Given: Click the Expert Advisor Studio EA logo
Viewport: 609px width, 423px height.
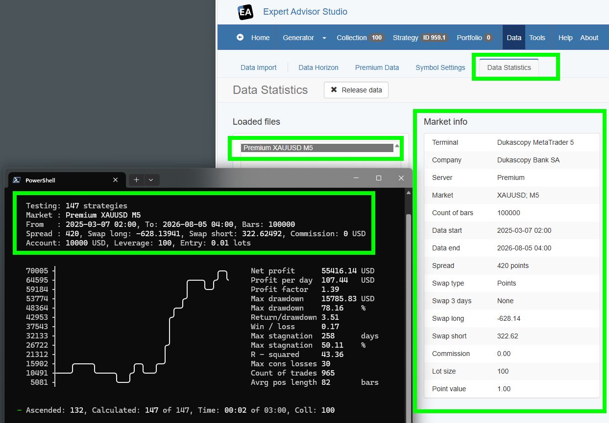Looking at the screenshot, I should [245, 12].
